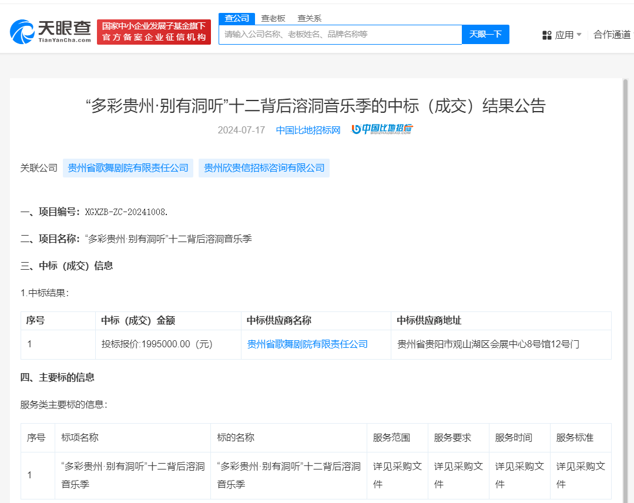The image size is (634, 503).
Task: Click announcement title 多彩贵州·别有洞听 heading
Action: tap(317, 106)
